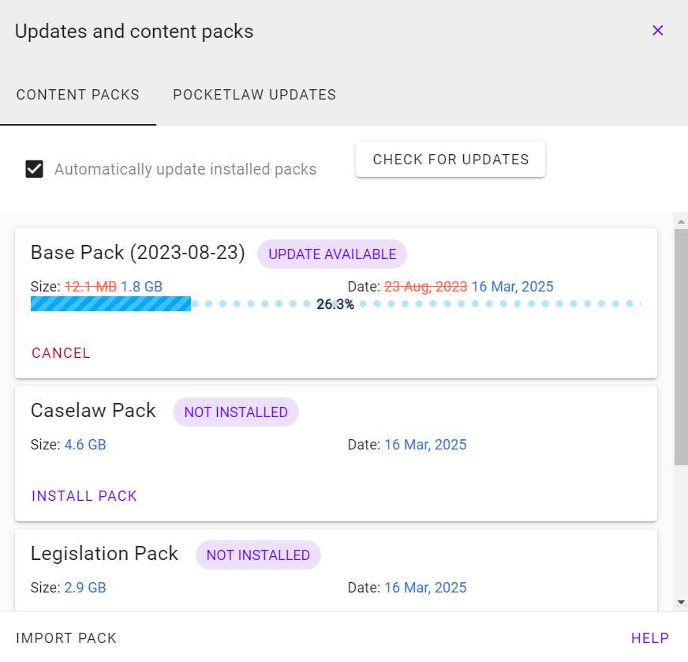Click the Check for Updates button
This screenshot has width=688, height=662.
point(451,160)
